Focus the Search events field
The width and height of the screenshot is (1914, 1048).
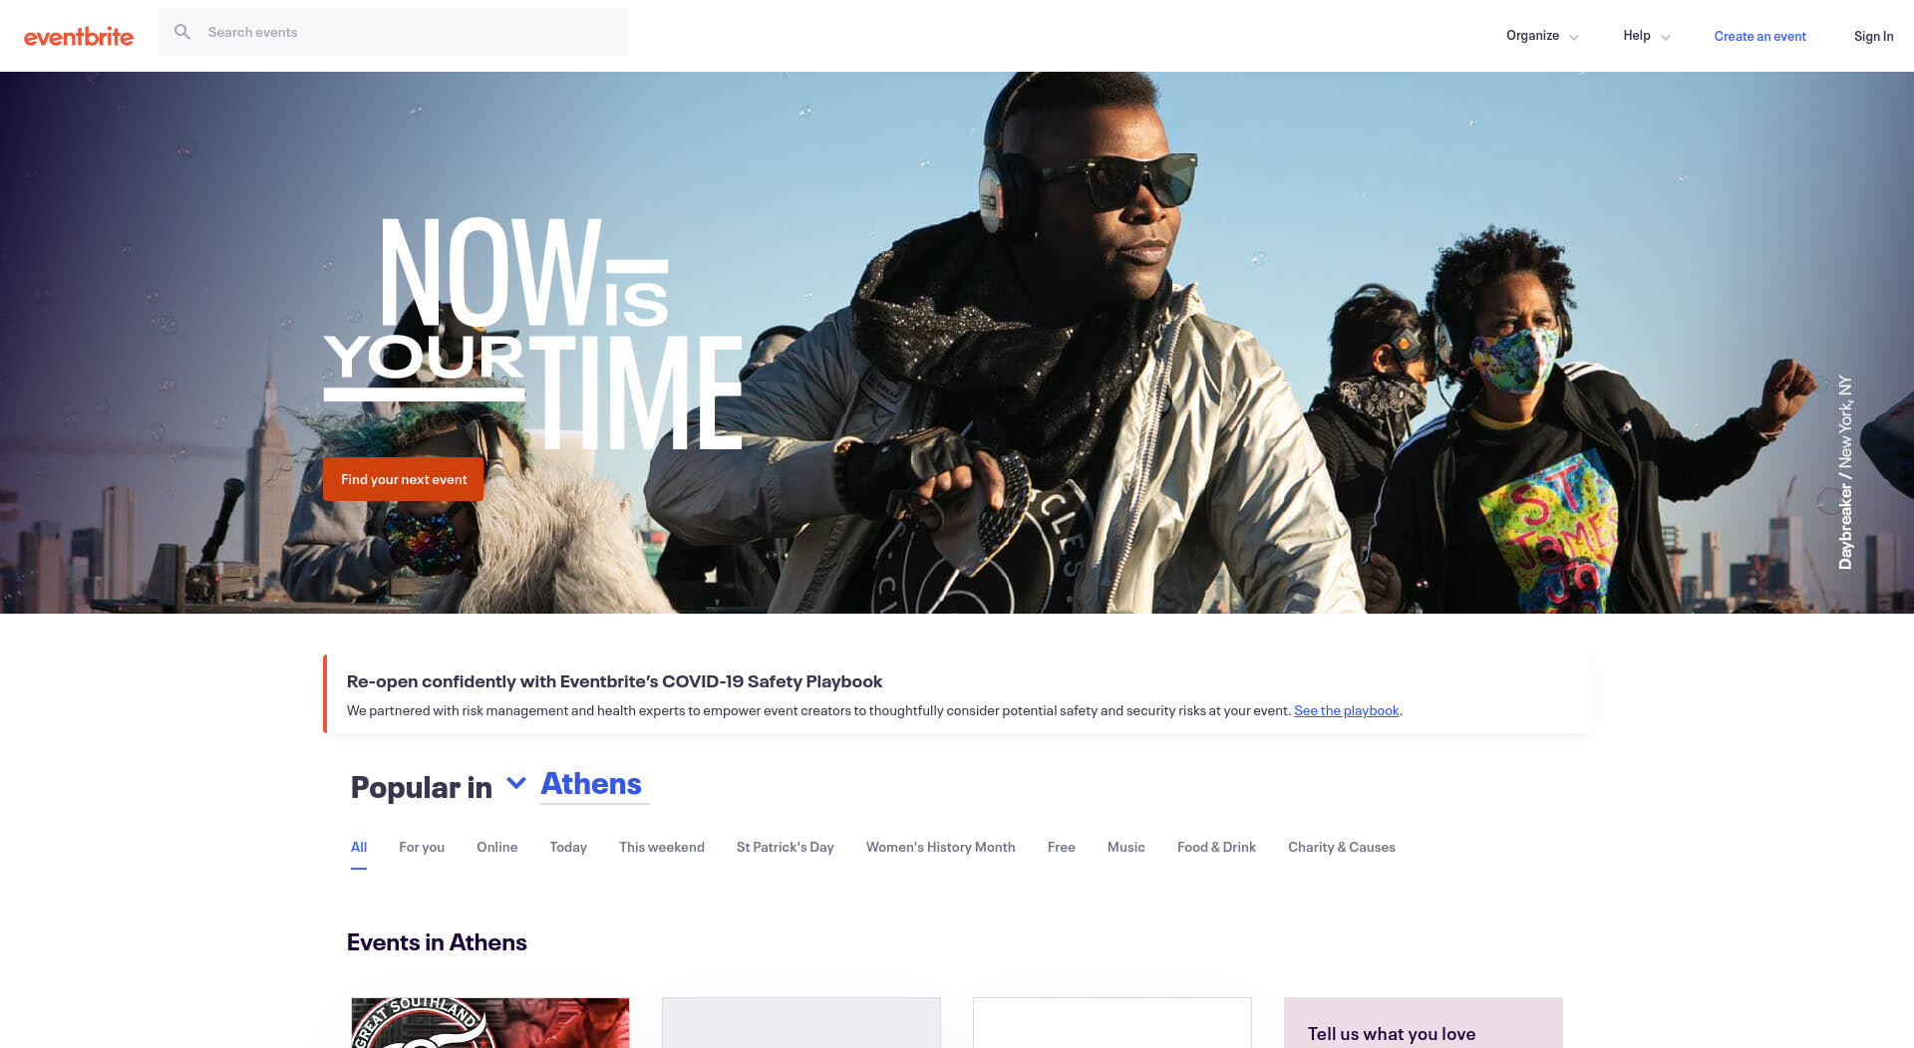(393, 32)
